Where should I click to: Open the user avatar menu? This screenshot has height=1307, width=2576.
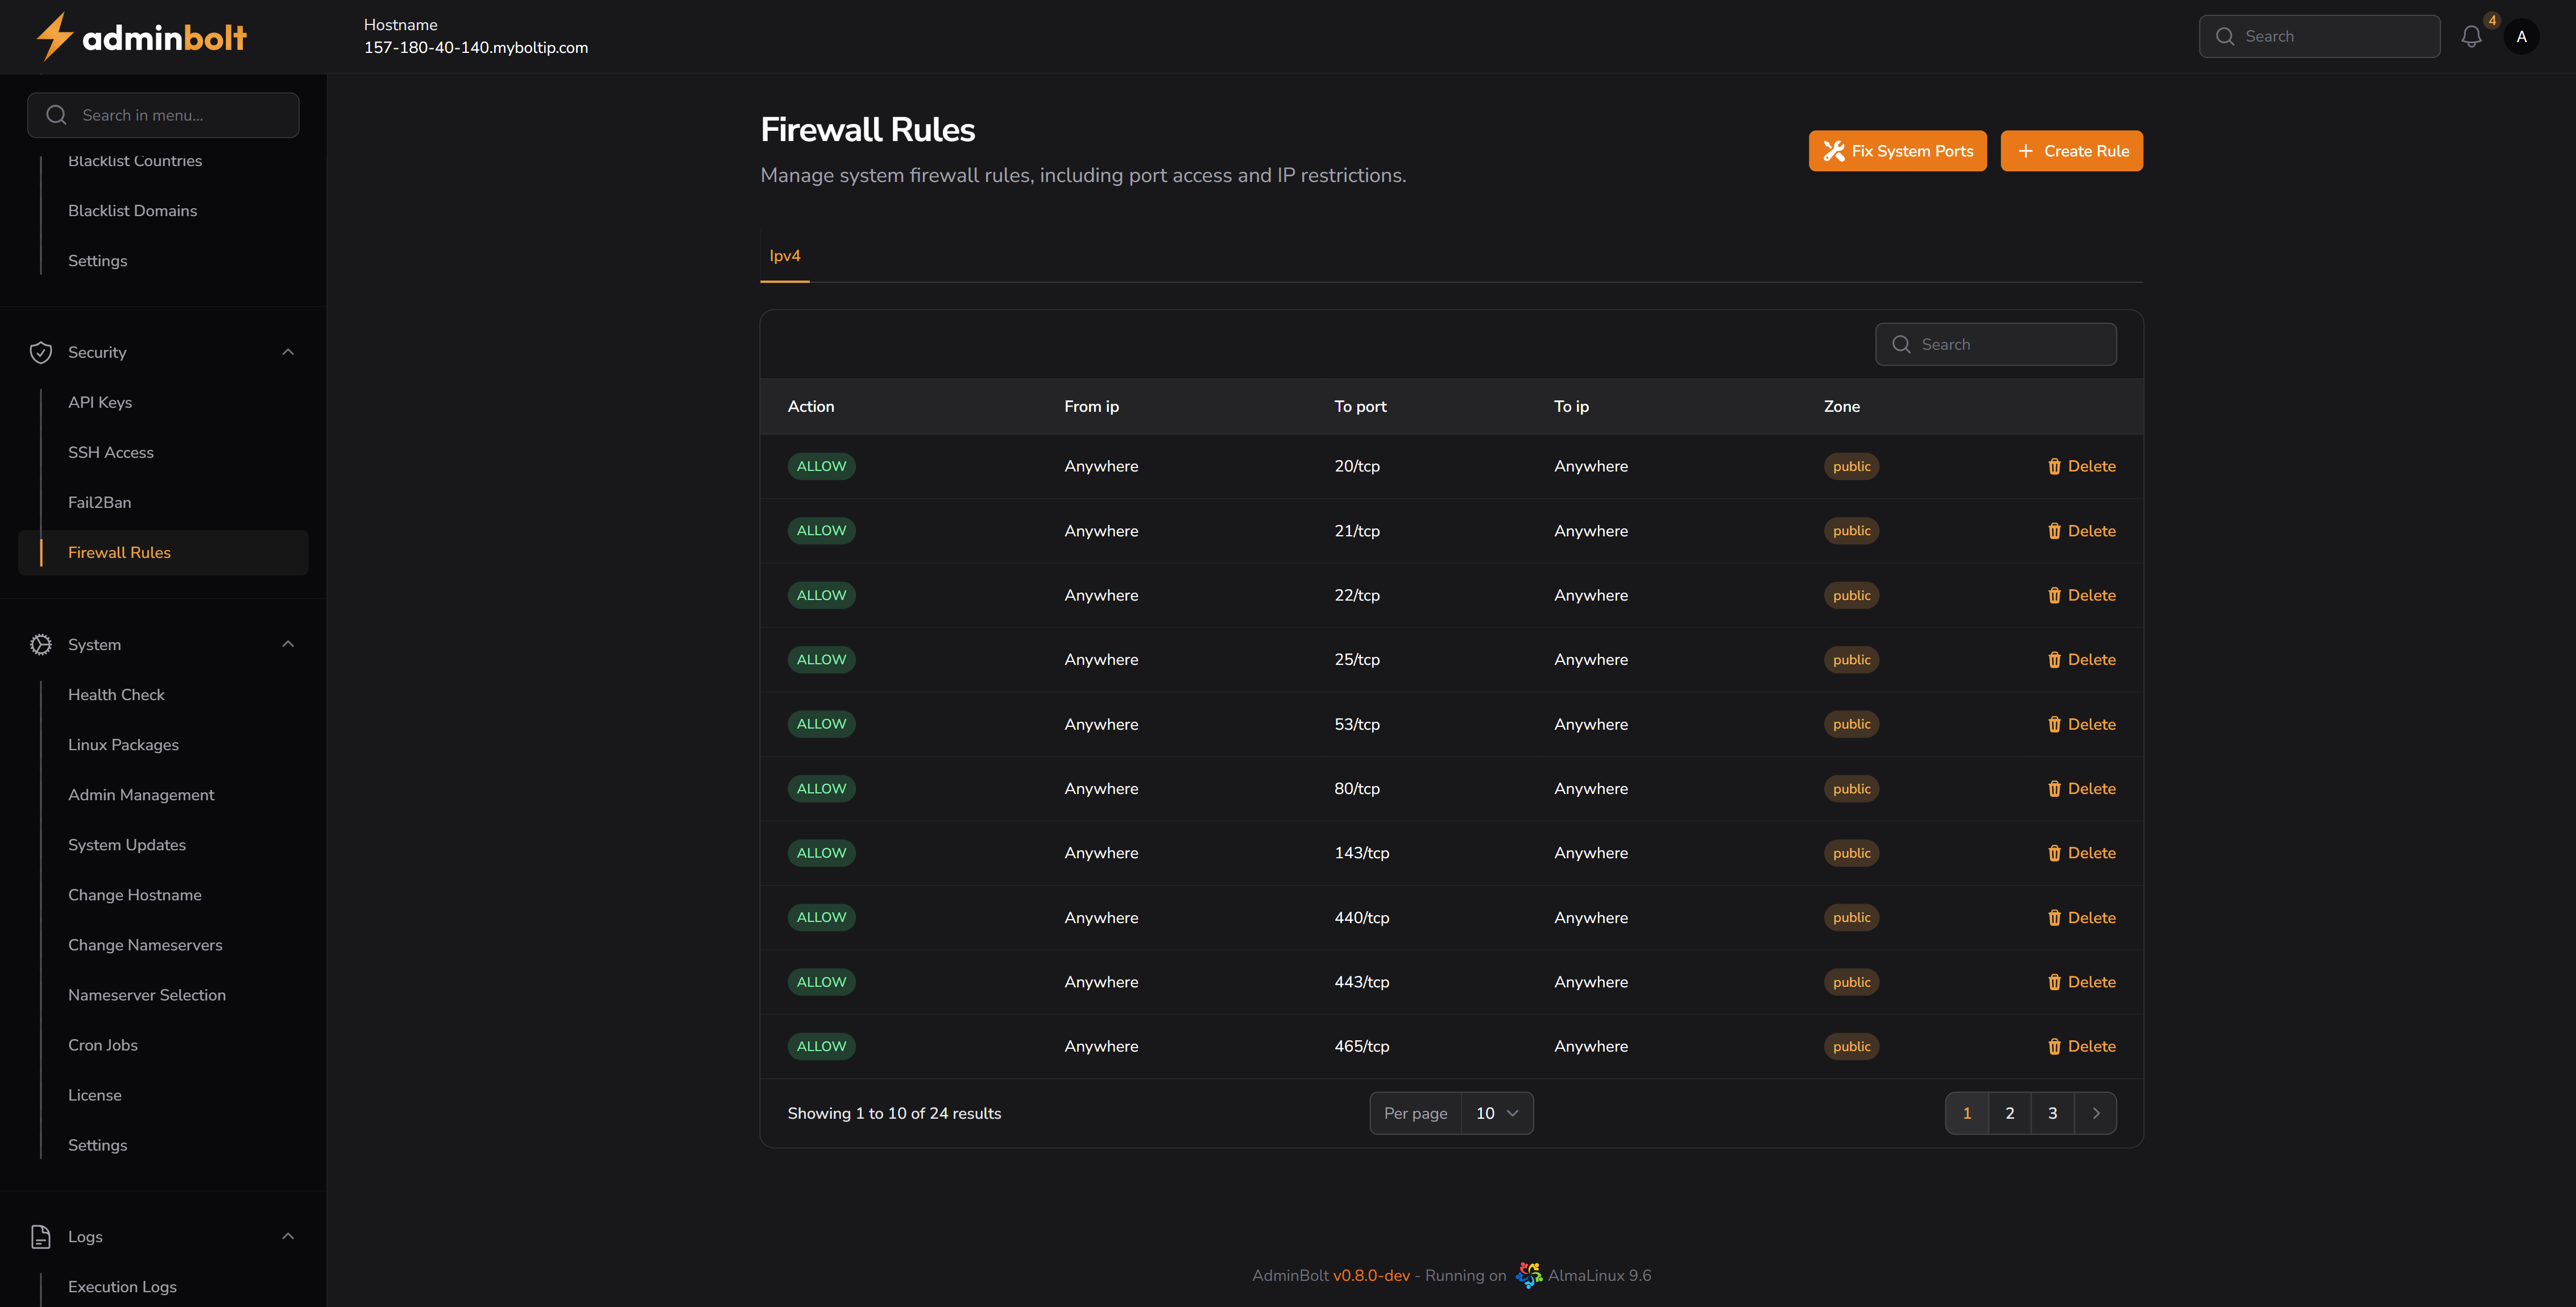coord(2522,36)
